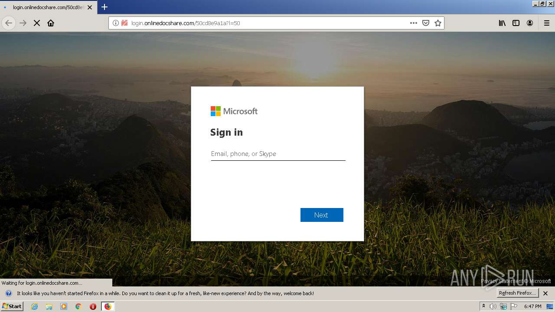Launch Google Chrome from taskbar
This screenshot has height=312, width=555.
(x=78, y=306)
